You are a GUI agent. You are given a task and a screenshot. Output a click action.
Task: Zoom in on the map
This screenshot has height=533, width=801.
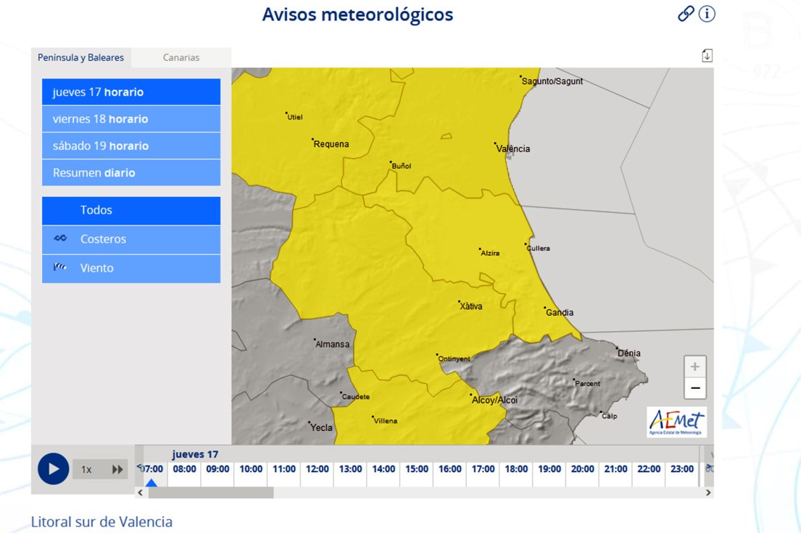click(x=694, y=366)
